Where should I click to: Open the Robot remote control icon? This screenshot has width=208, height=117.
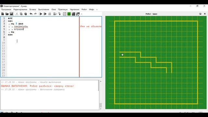pyautogui.click(x=73, y=14)
